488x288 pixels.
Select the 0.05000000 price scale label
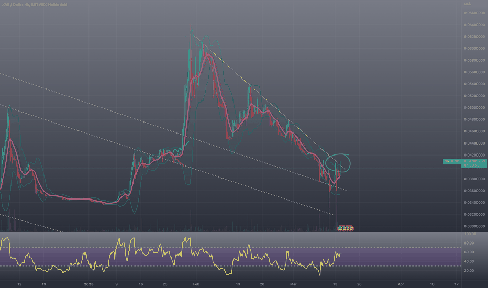tap(474, 107)
